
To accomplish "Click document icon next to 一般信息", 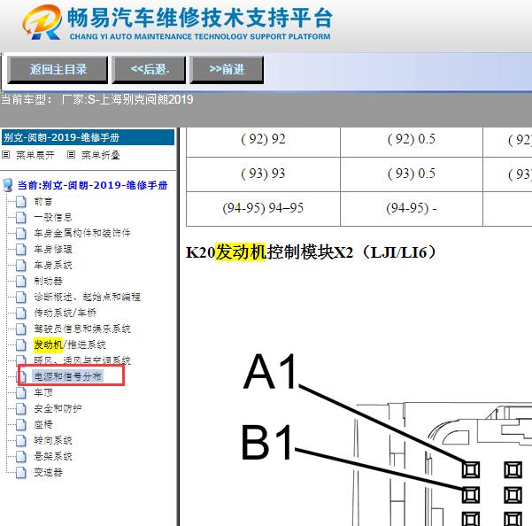I will [21, 217].
